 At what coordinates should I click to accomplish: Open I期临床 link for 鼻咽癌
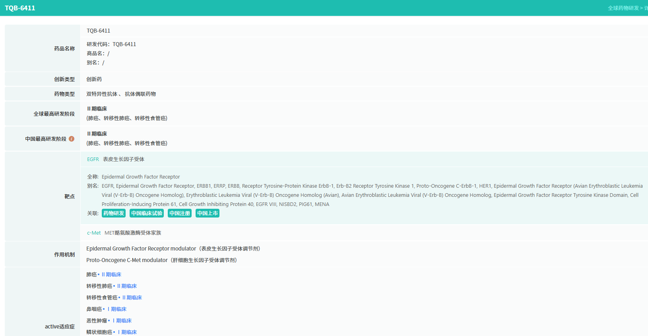pos(117,309)
